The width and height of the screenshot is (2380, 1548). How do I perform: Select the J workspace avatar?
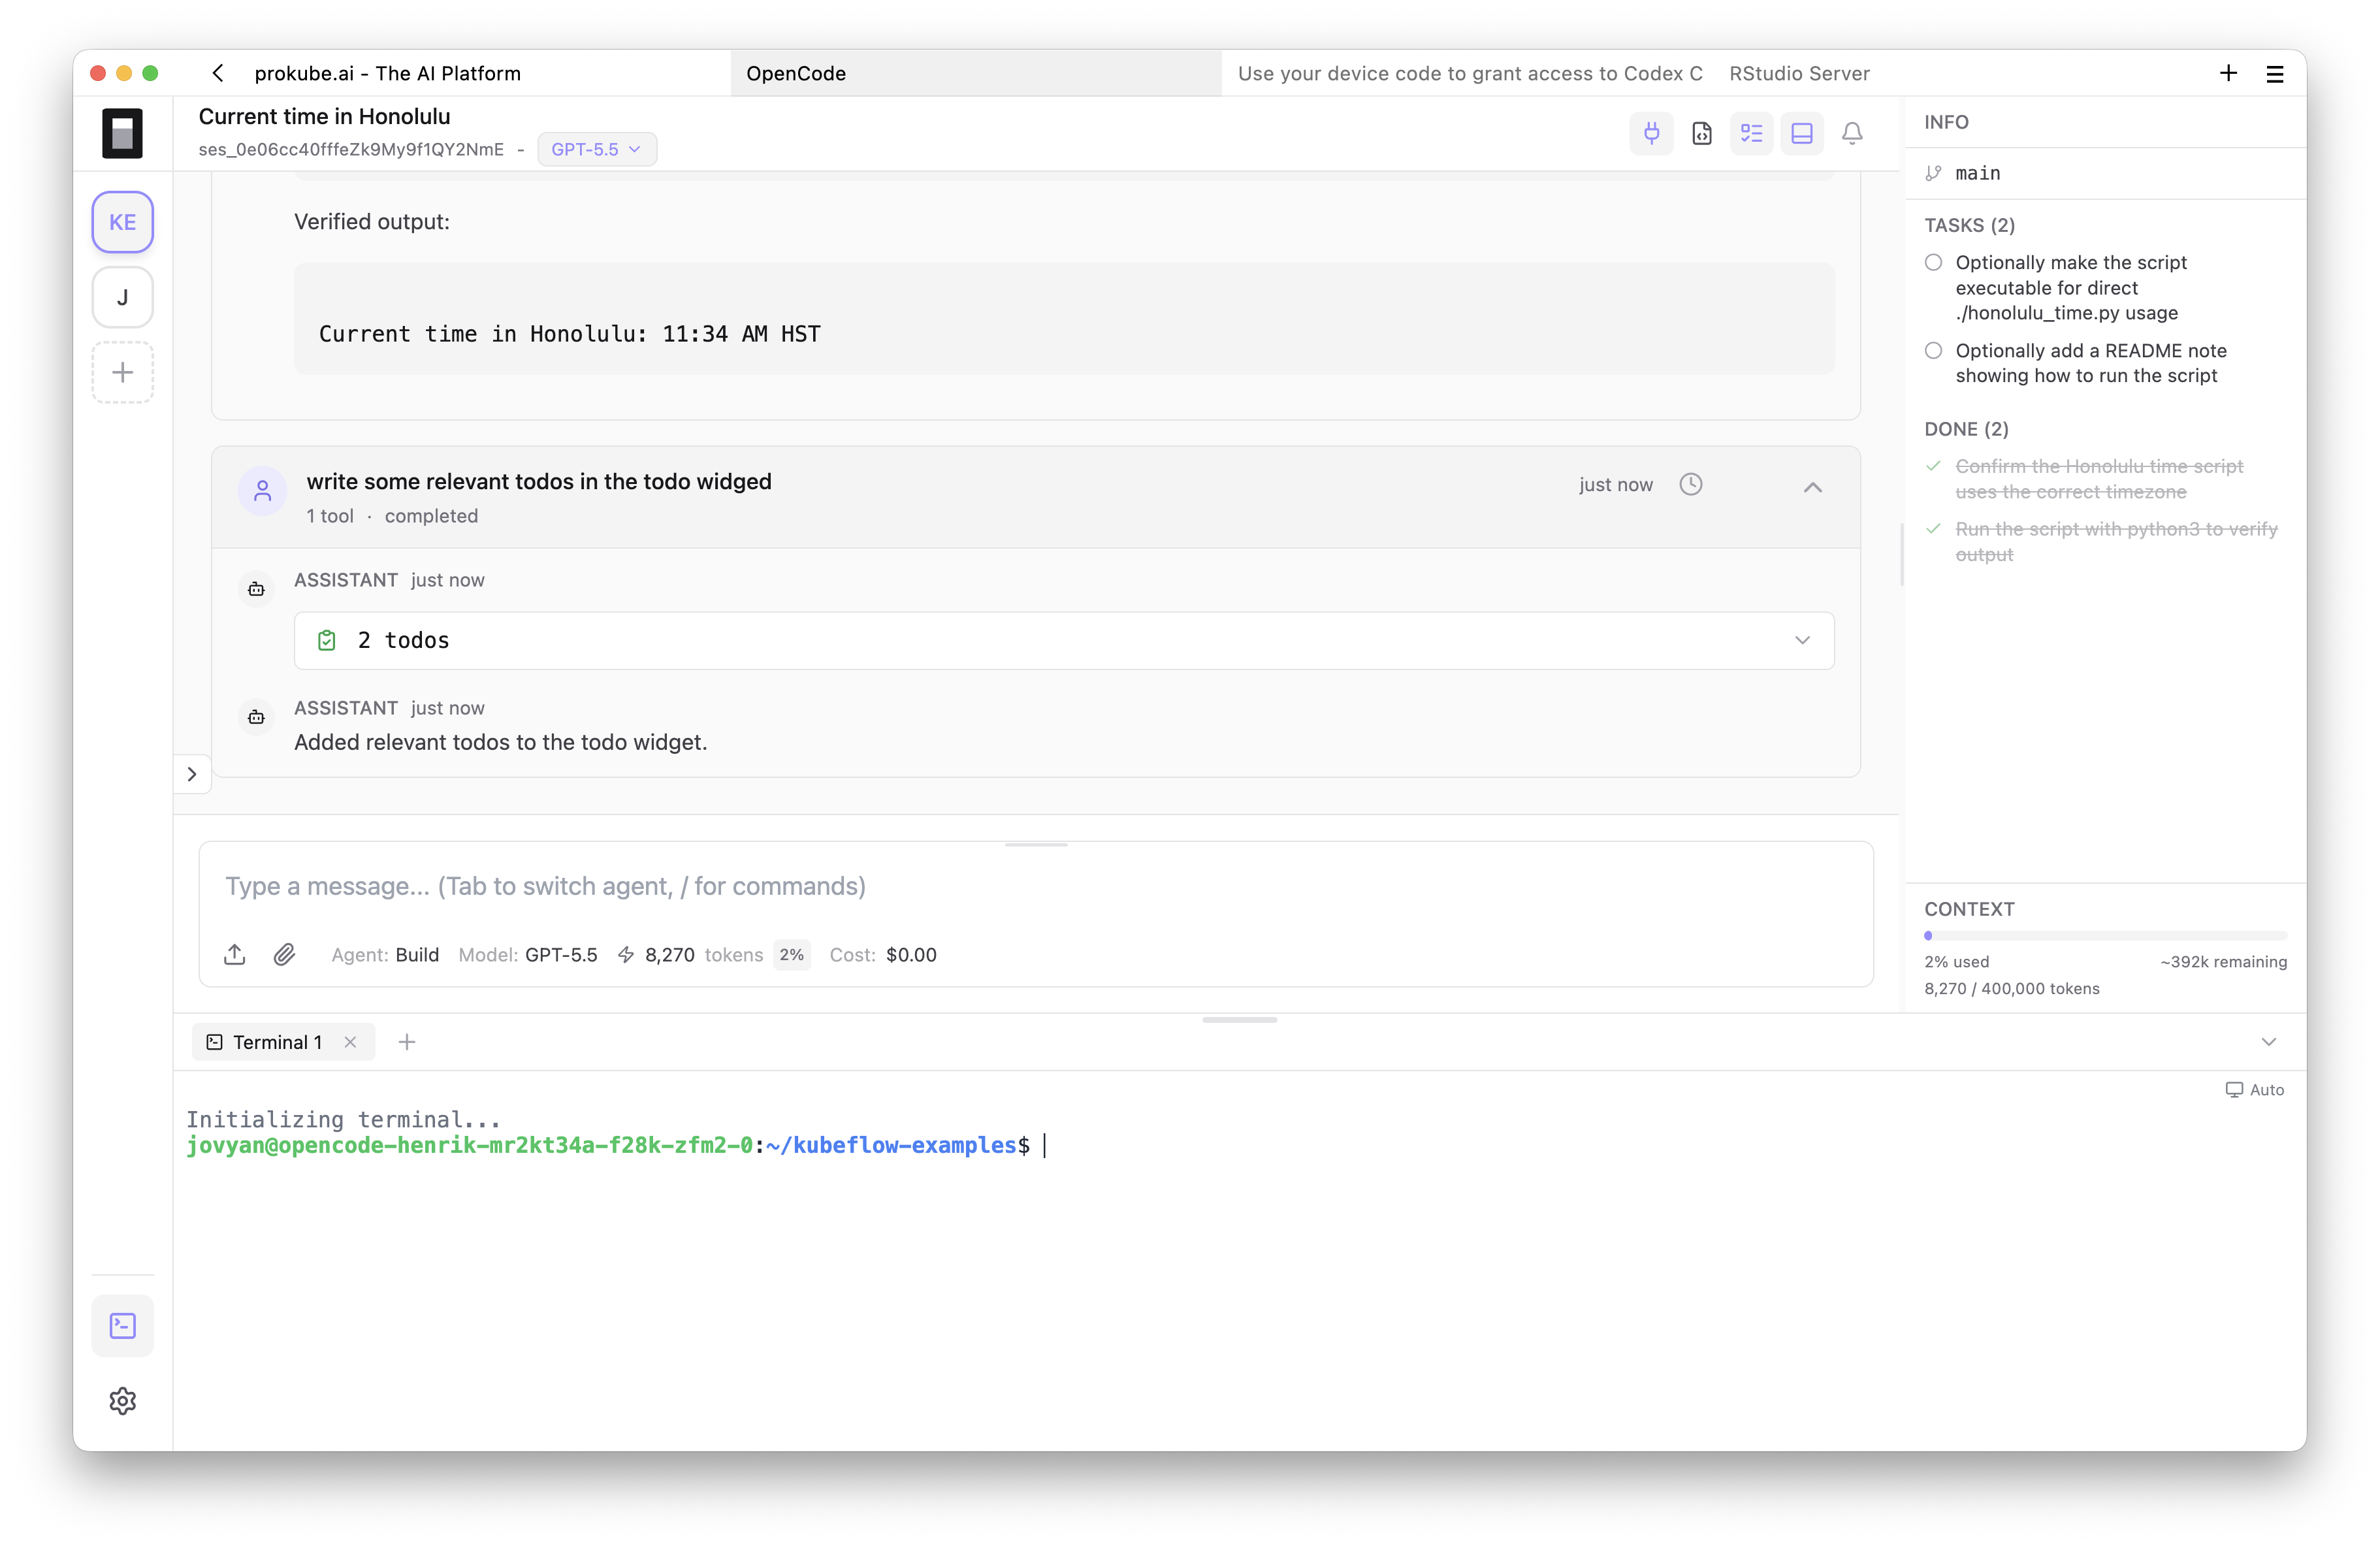click(x=122, y=297)
